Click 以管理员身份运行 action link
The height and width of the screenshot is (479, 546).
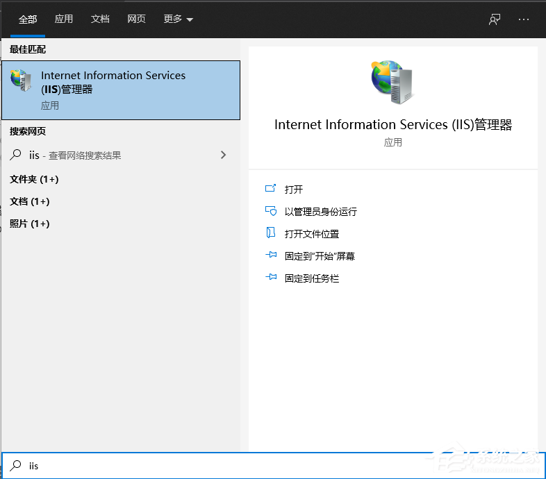320,212
